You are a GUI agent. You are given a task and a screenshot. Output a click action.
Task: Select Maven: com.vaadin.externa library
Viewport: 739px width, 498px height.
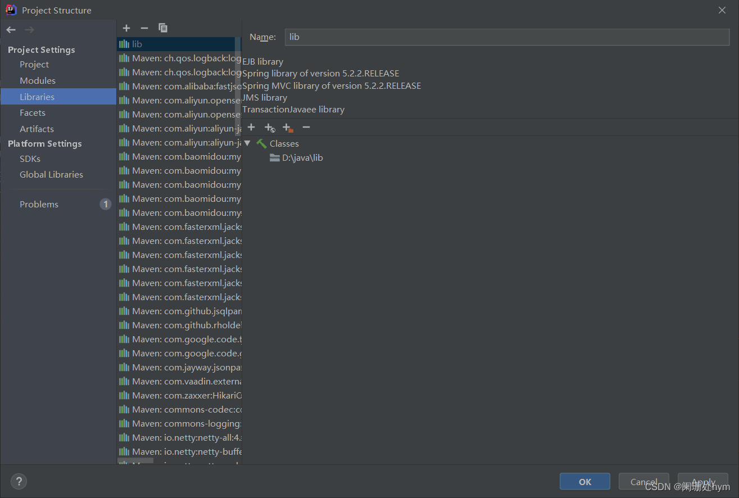pyautogui.click(x=179, y=382)
